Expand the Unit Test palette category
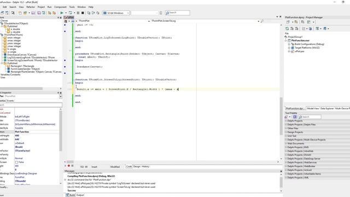This screenshot has width=350, height=197. (x=286, y=136)
